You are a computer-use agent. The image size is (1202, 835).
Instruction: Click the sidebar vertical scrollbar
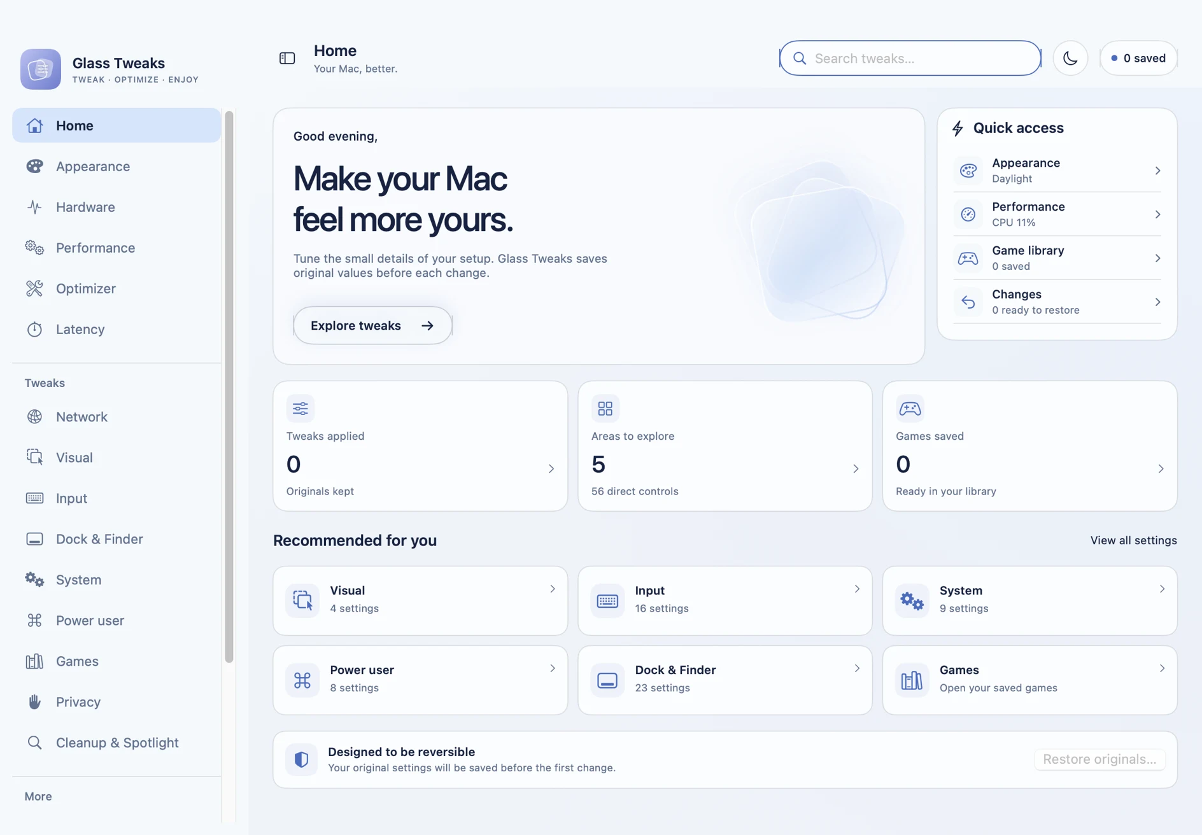[229, 387]
